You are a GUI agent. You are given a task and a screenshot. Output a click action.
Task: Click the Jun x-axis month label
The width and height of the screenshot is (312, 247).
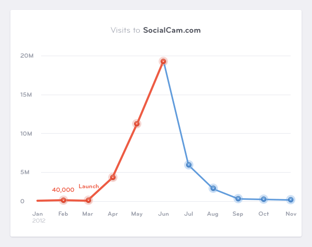click(x=163, y=214)
